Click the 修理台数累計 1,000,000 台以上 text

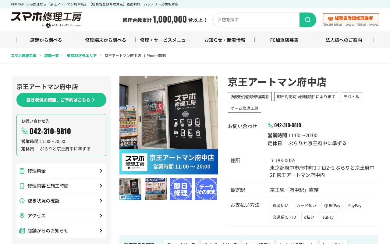(x=165, y=20)
